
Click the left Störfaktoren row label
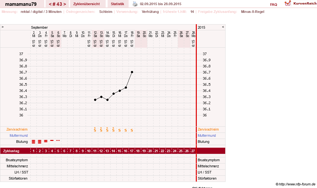[x=18, y=178]
